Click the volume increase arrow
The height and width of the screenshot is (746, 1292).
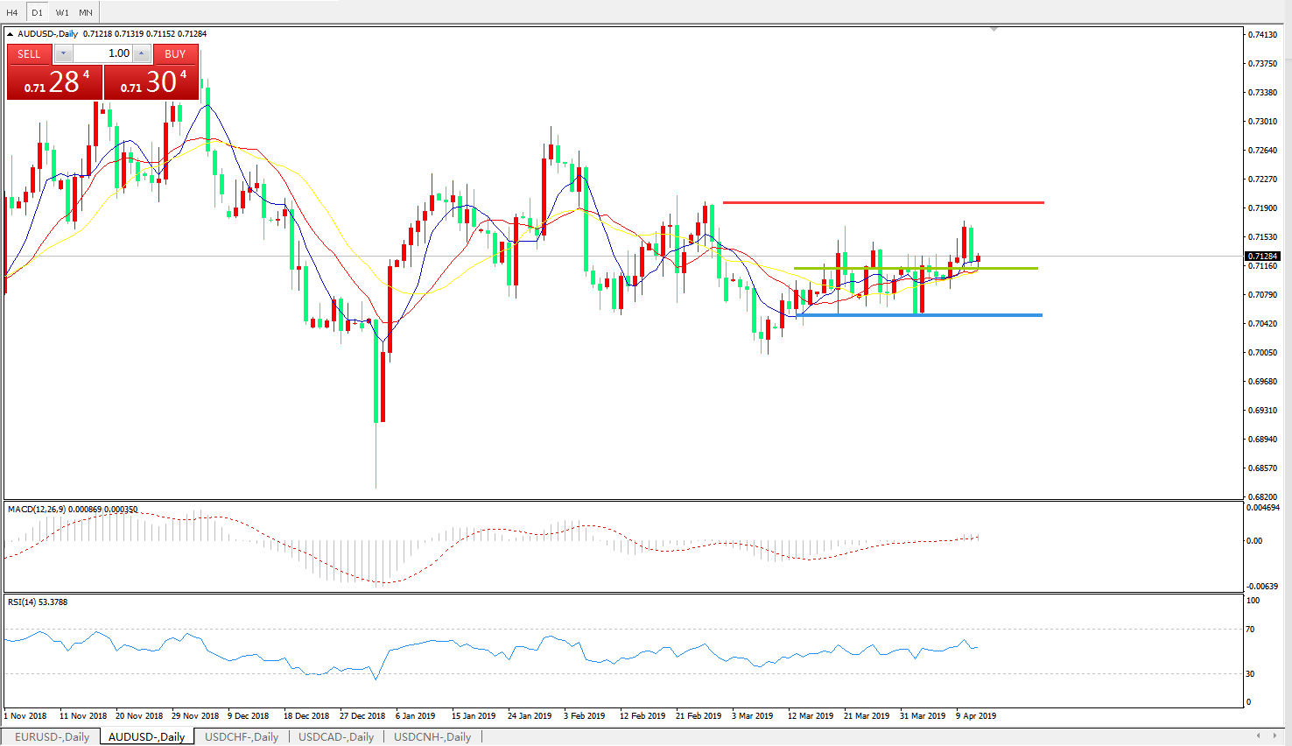point(141,54)
